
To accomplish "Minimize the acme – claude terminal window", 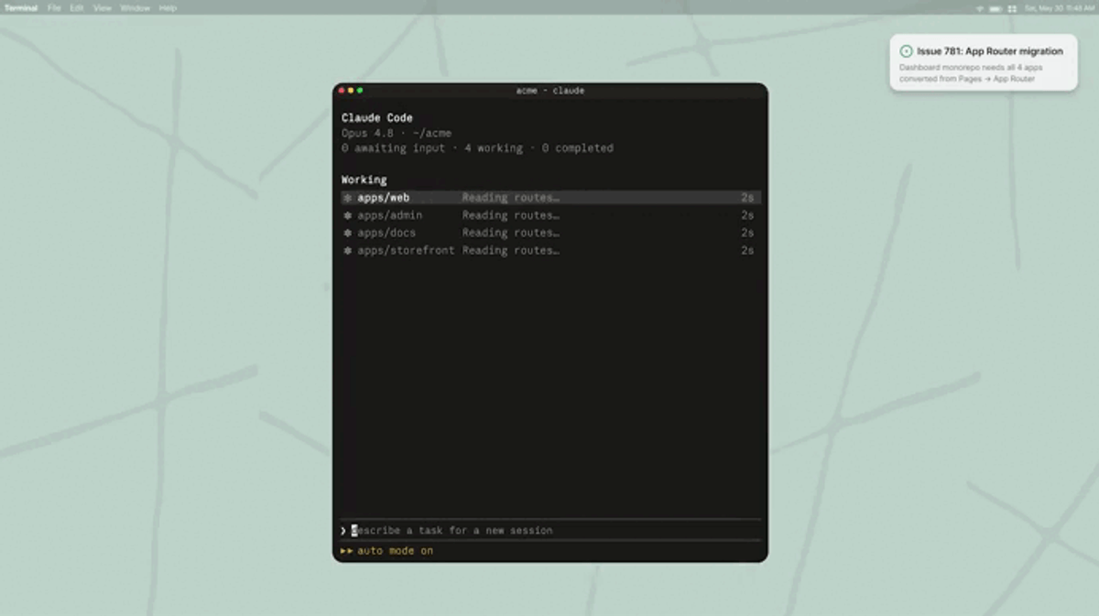I will 351,91.
